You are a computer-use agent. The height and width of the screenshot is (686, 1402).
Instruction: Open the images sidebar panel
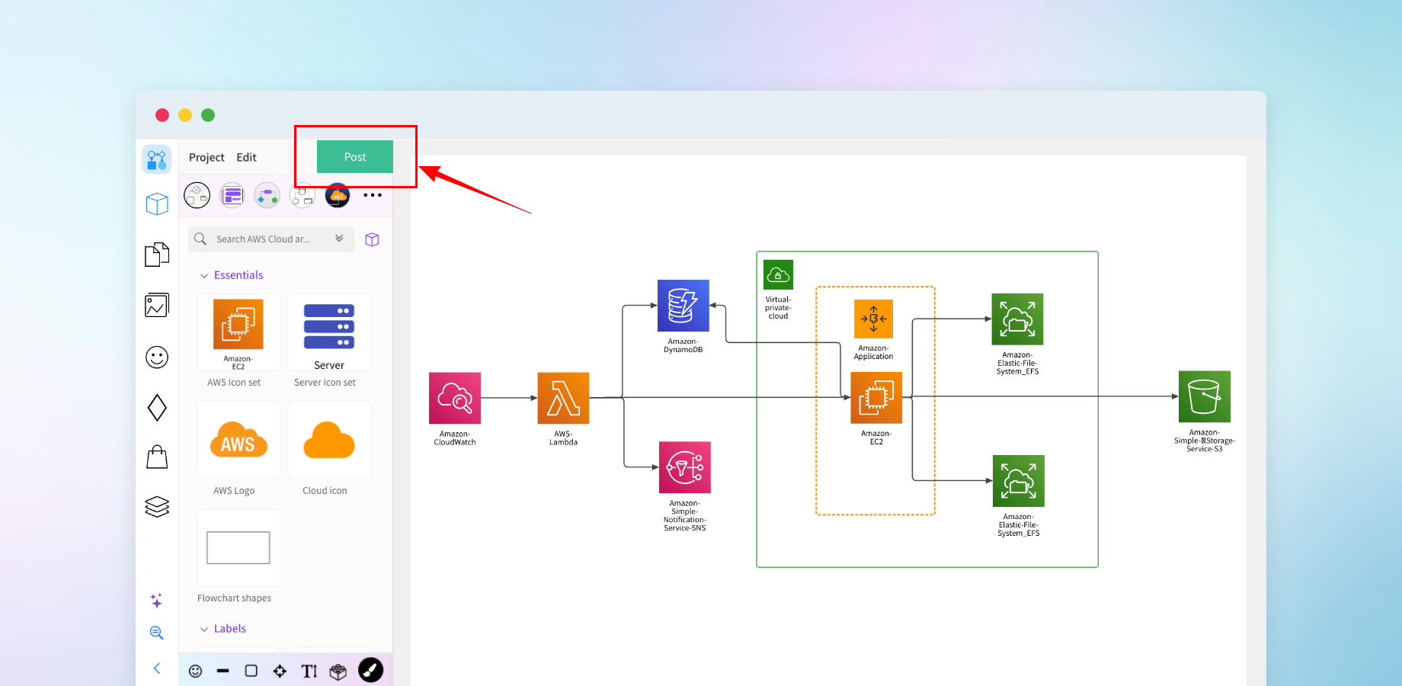(157, 306)
